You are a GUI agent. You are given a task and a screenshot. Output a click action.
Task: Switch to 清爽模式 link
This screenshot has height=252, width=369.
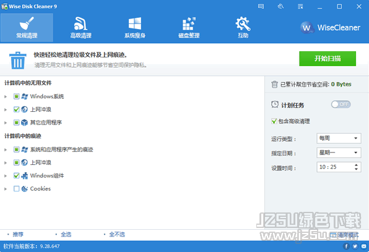click(344, 235)
